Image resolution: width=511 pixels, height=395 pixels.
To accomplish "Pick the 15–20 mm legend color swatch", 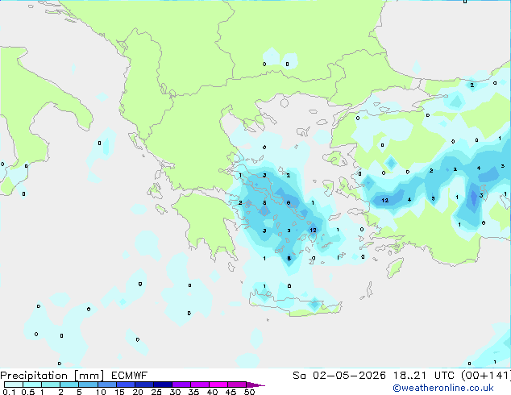I will pos(126,385).
